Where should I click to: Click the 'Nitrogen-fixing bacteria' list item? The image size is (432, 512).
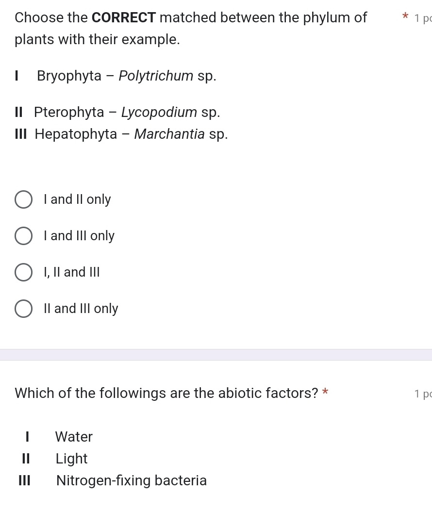click(131, 480)
